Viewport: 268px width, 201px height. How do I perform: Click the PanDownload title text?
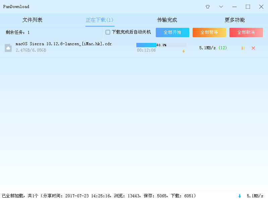coord(16,7)
